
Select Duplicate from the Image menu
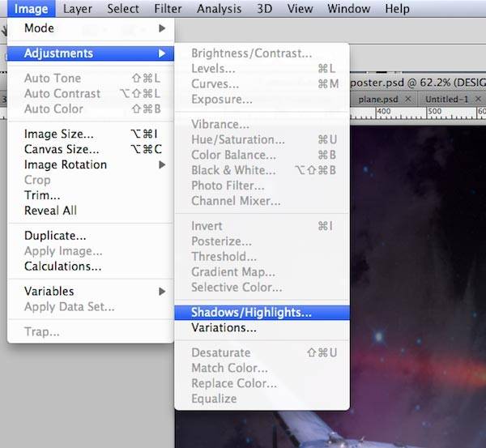click(x=55, y=236)
